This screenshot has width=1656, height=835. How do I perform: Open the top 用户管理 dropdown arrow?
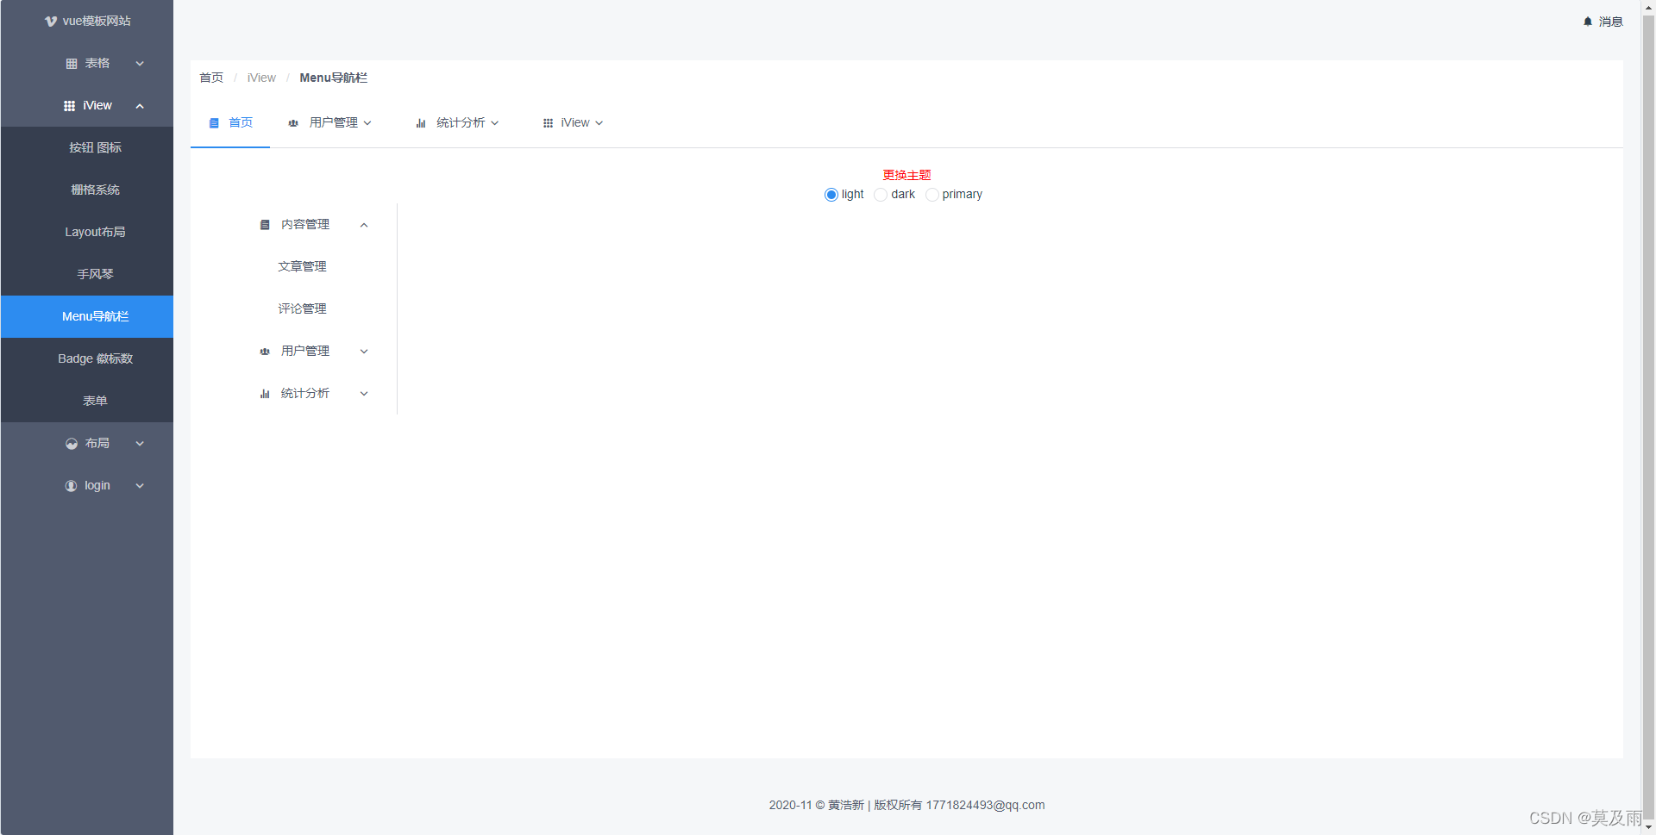click(x=367, y=123)
